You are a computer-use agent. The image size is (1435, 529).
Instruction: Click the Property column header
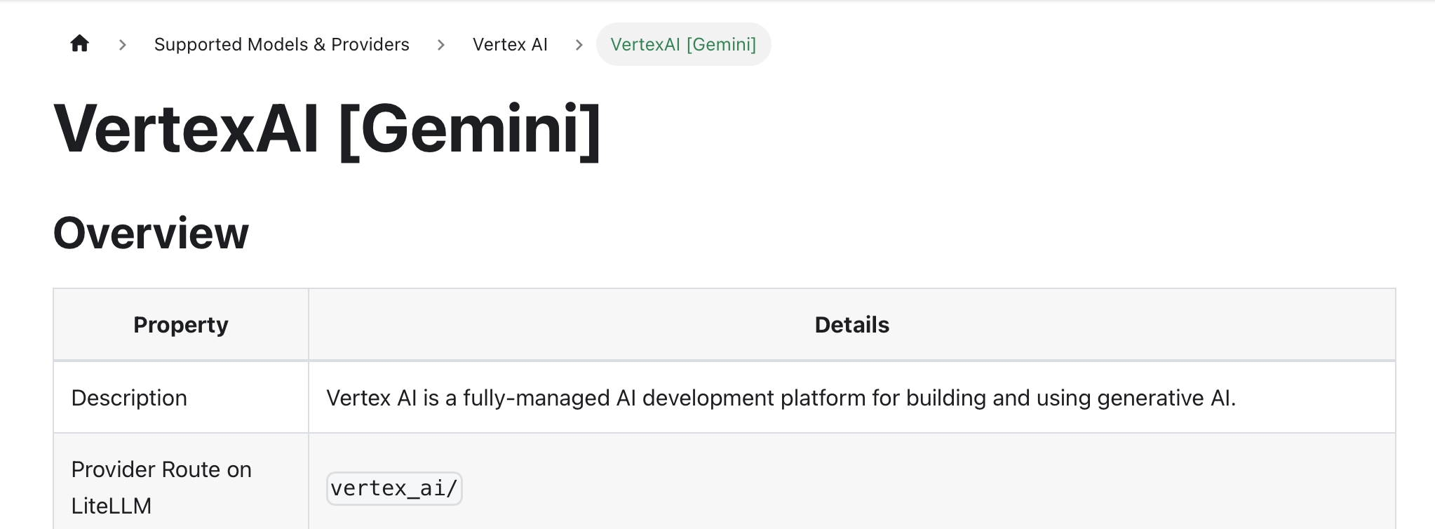[x=181, y=325]
